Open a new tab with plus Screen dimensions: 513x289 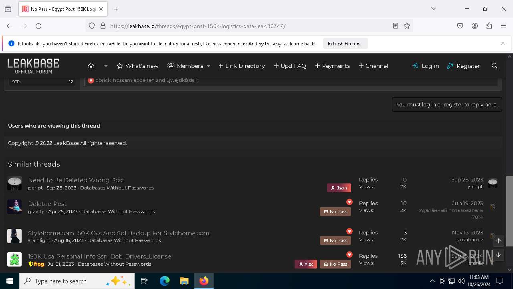click(116, 9)
